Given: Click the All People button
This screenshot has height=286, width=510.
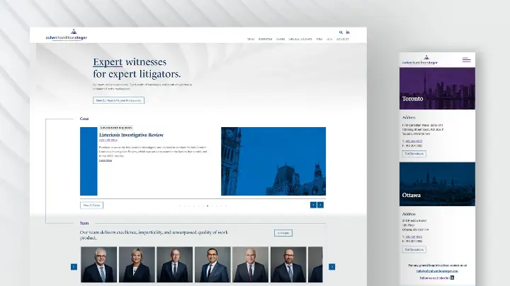Looking at the screenshot, I should coord(283,232).
